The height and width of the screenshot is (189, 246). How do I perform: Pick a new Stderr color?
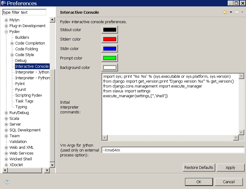pyautogui.click(x=109, y=39)
